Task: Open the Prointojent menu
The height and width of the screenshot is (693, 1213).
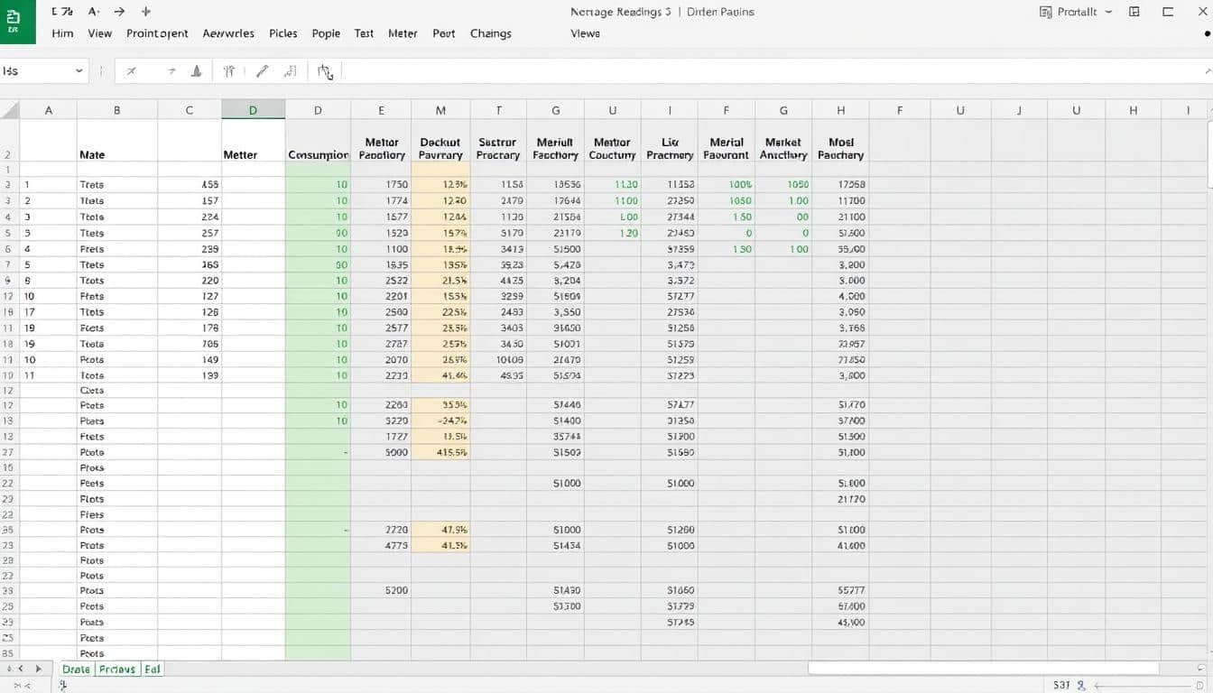Action: point(157,33)
